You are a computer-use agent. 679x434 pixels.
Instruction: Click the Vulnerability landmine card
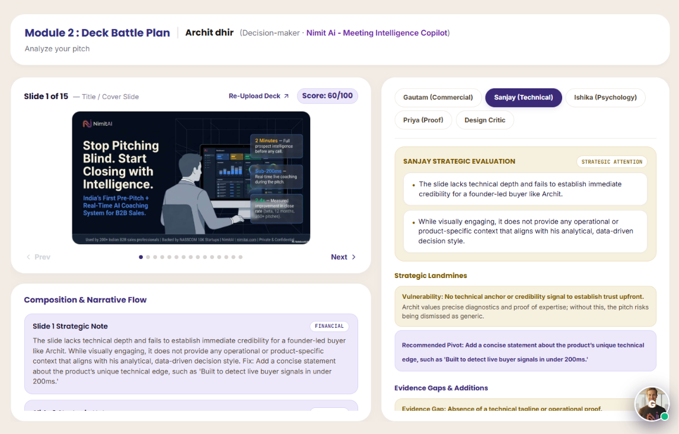pos(525,306)
